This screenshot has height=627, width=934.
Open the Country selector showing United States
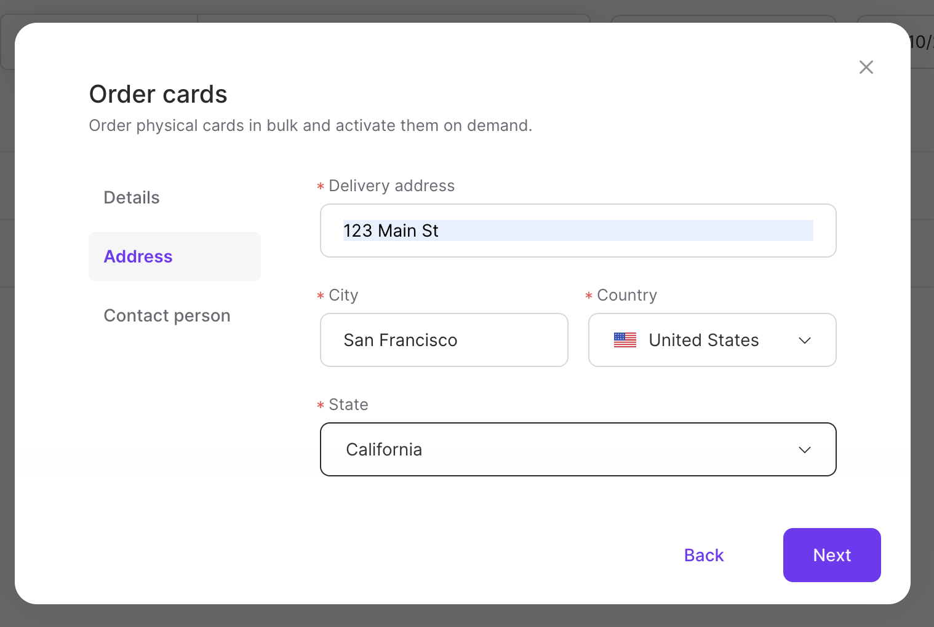[x=712, y=340]
